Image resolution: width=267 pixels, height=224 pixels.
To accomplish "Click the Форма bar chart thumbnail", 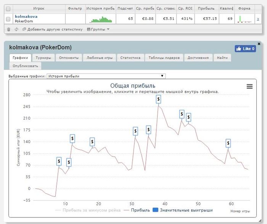I will click(x=244, y=19).
